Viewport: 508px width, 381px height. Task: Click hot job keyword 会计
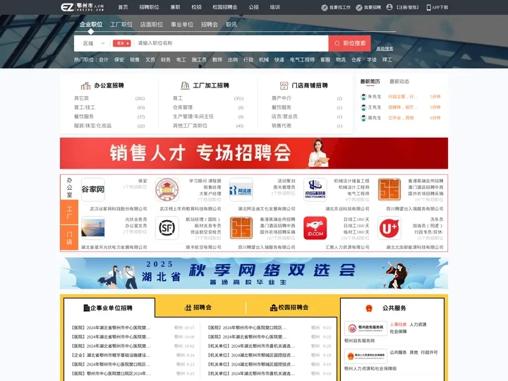pos(104,59)
